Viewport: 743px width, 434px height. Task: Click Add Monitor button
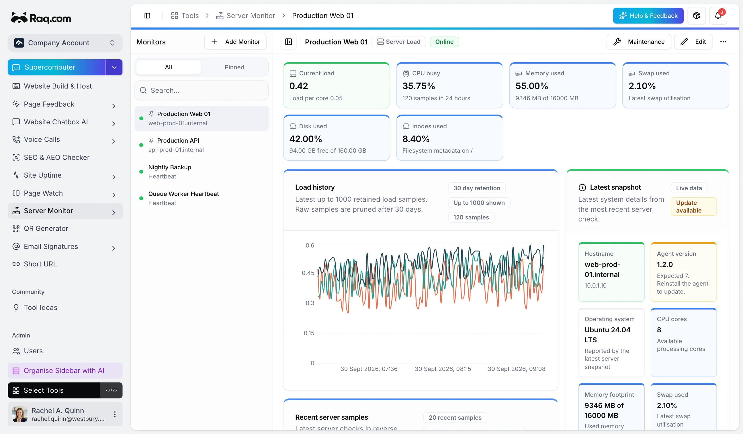point(235,42)
